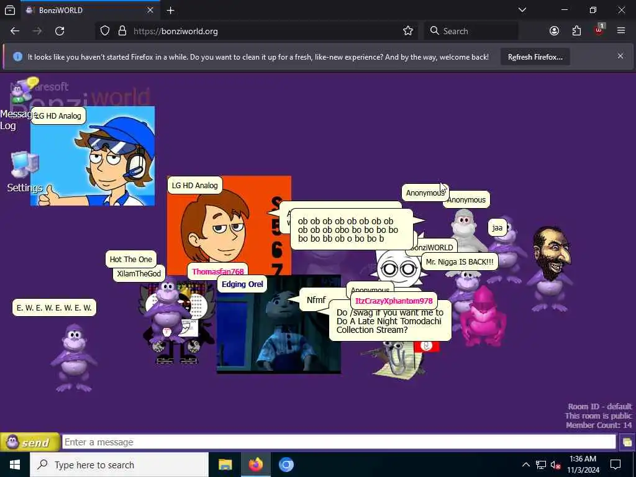Click the Edging Orel name tag
This screenshot has width=636, height=477.
pyautogui.click(x=242, y=284)
